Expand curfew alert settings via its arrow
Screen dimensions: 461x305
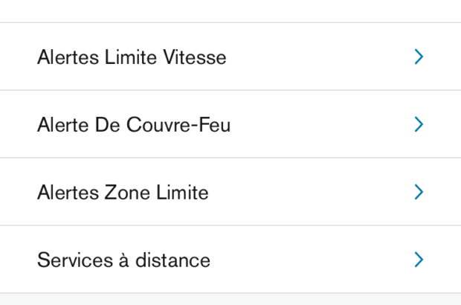point(419,124)
